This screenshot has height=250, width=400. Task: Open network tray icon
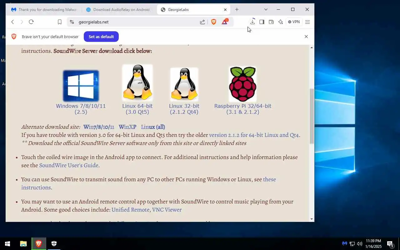pyautogui.click(x=352, y=244)
